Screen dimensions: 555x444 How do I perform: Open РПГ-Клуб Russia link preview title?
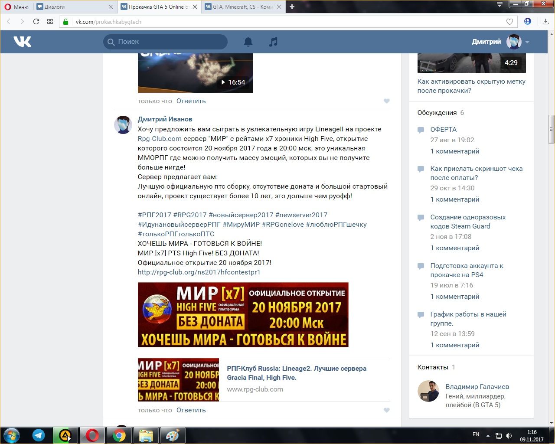(297, 373)
